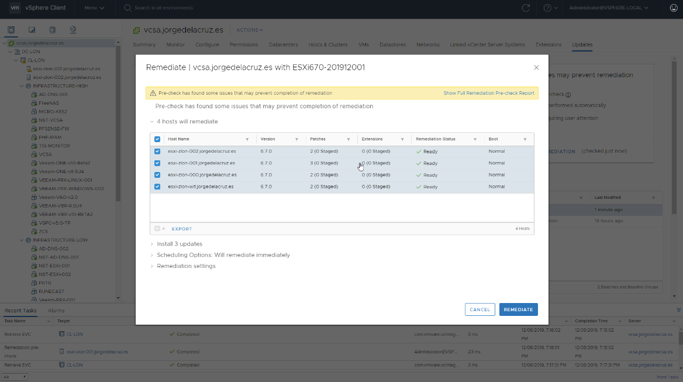Open Show Full Remediation Pre-check Report

click(x=489, y=93)
